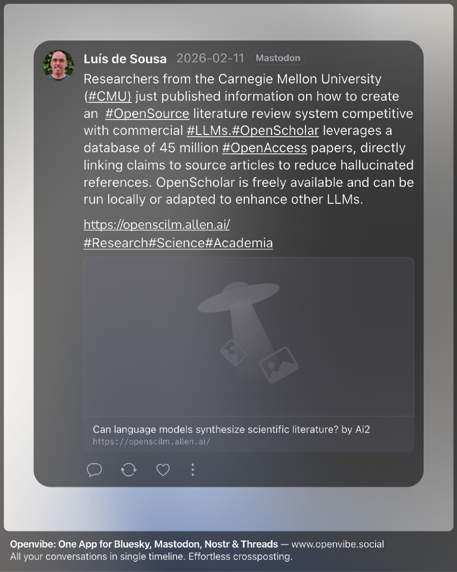Open the #Academia hashtag
Screen dimensions: 457x572
pos(239,243)
